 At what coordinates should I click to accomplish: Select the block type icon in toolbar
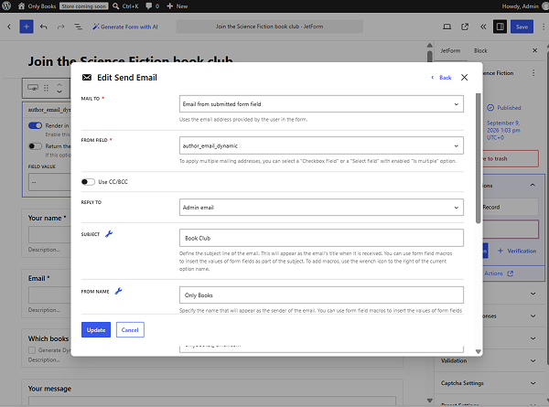[x=33, y=88]
